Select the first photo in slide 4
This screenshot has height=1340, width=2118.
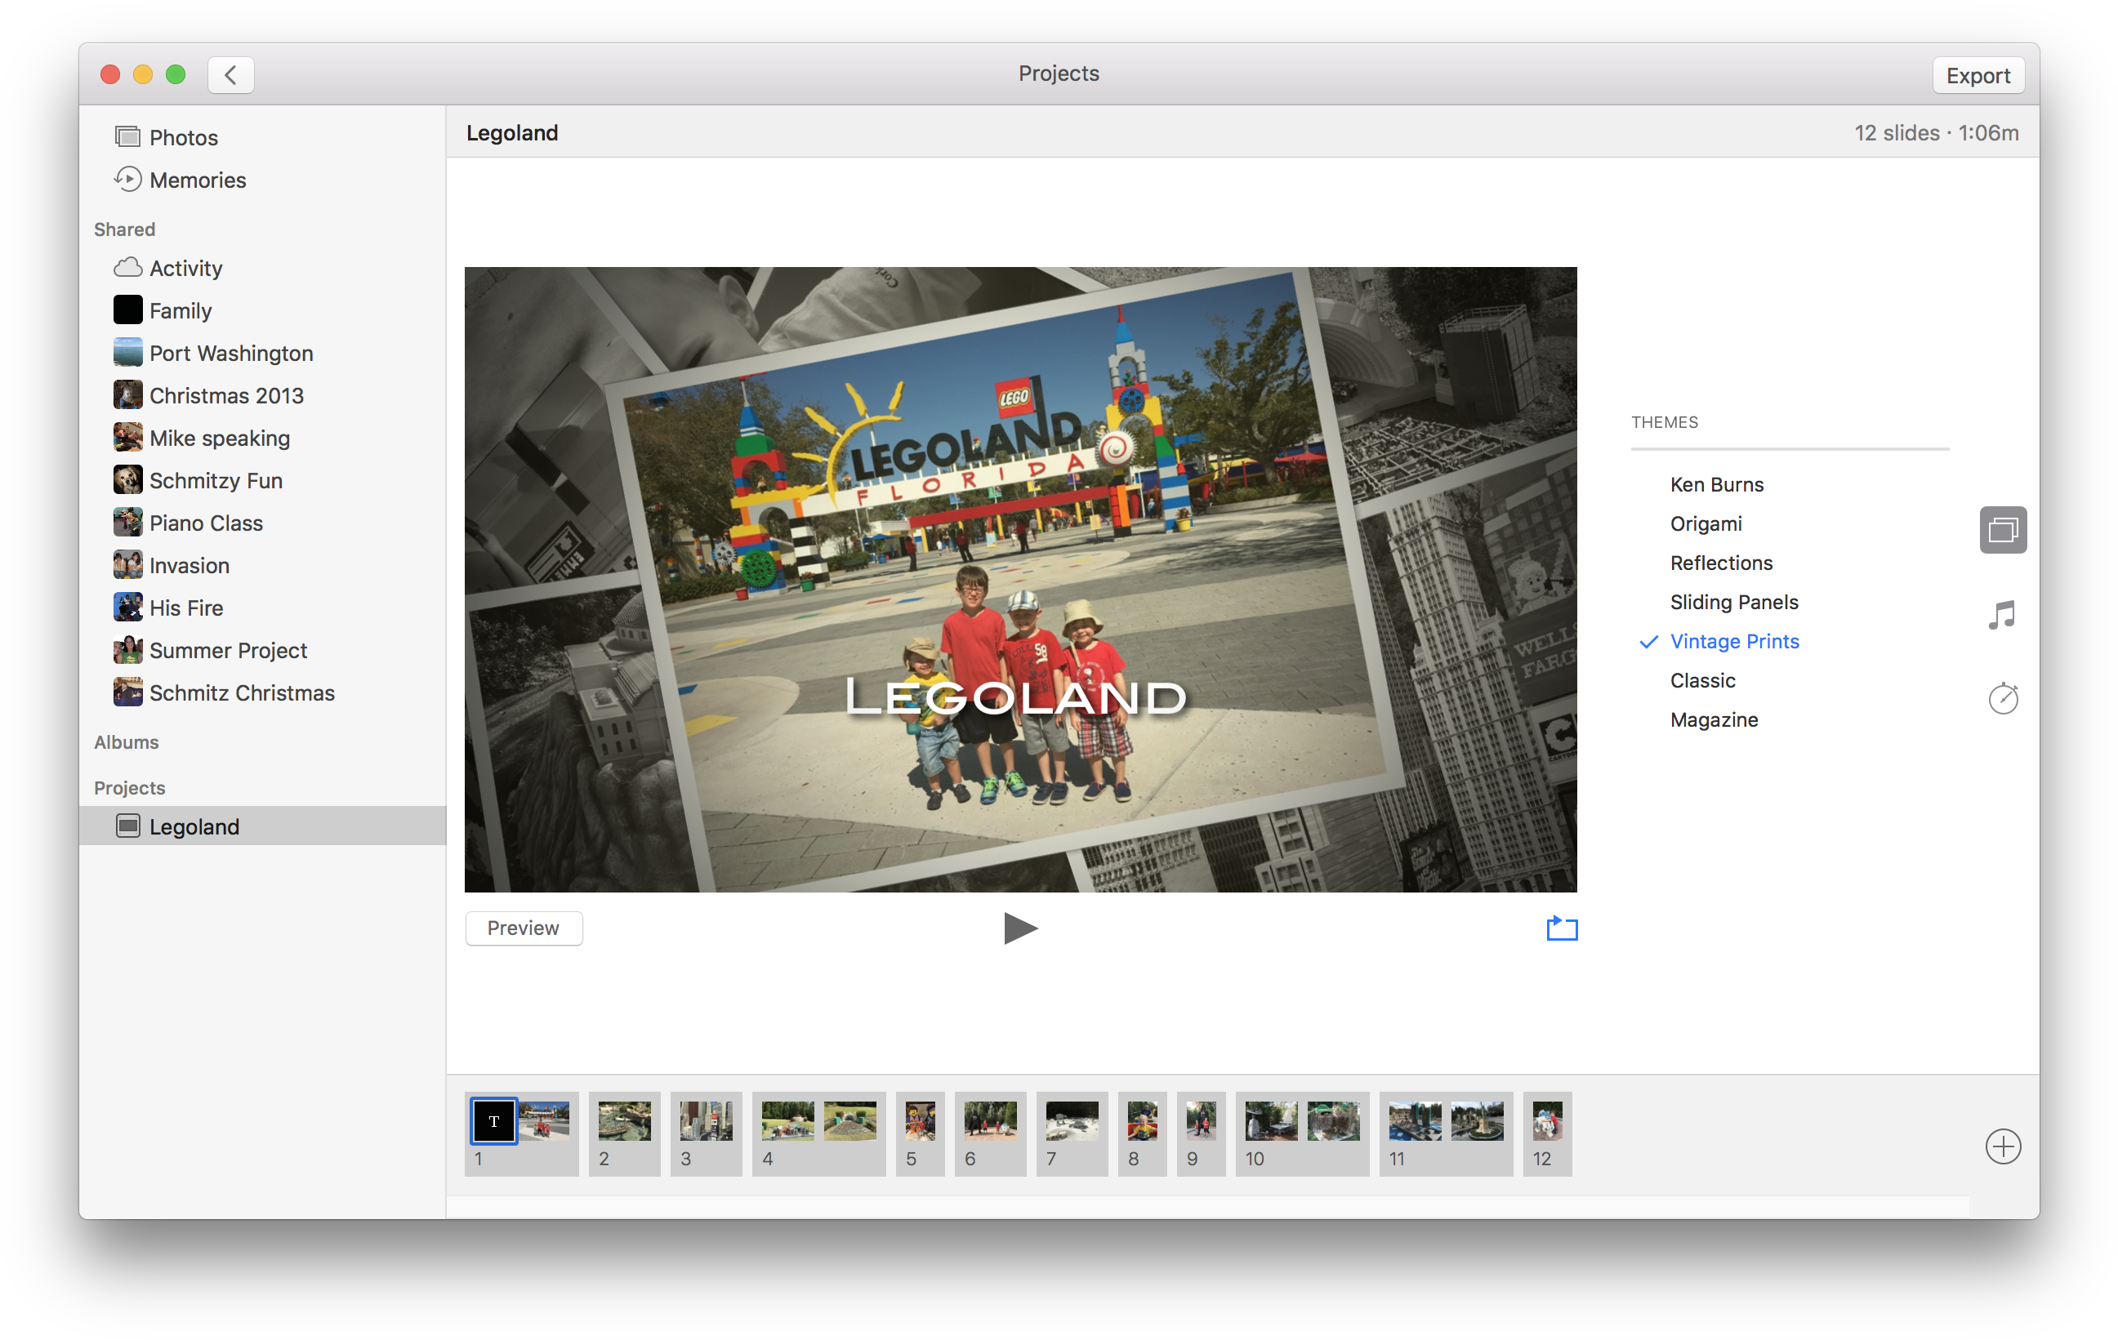(787, 1121)
